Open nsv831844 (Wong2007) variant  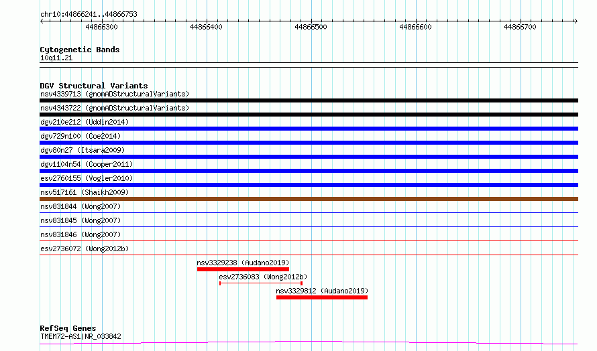coord(80,206)
